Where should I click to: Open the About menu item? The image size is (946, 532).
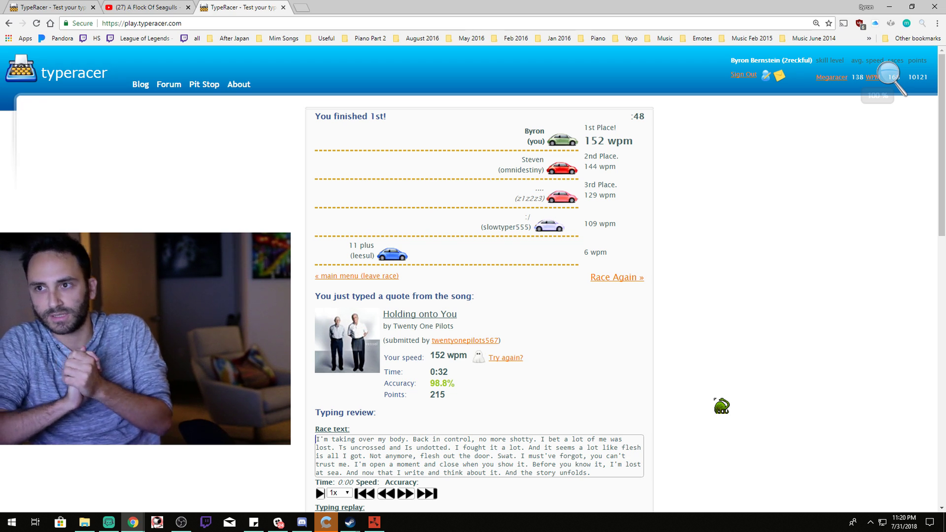tap(239, 85)
